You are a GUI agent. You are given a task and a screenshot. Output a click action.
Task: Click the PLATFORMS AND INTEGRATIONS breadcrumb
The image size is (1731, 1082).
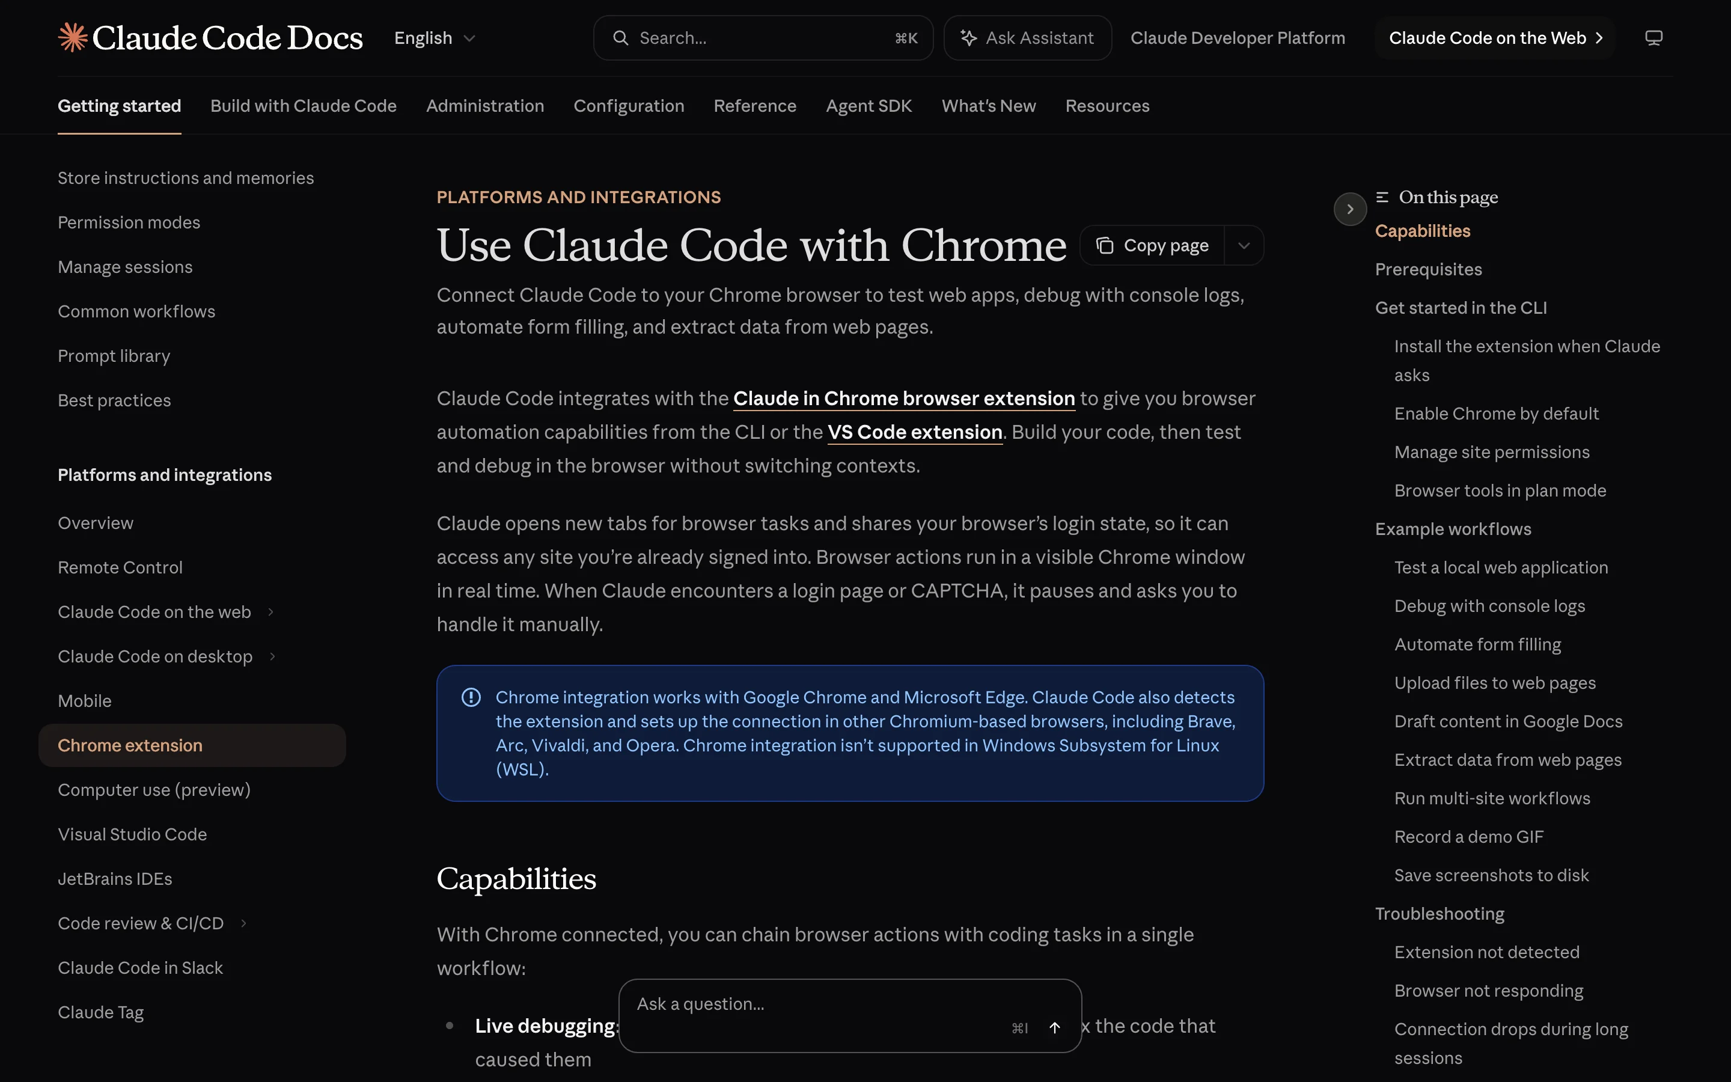[579, 197]
